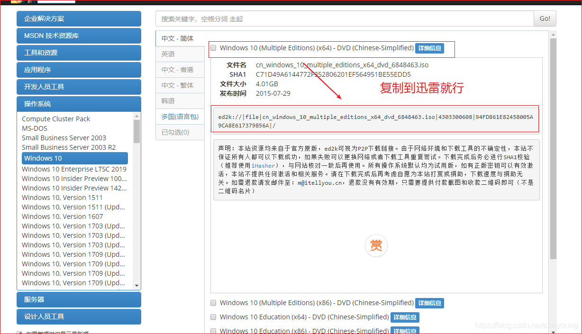Click main page vertical scrollbar thumb
Image resolution: width=582 pixels, height=334 pixels.
(x=553, y=149)
